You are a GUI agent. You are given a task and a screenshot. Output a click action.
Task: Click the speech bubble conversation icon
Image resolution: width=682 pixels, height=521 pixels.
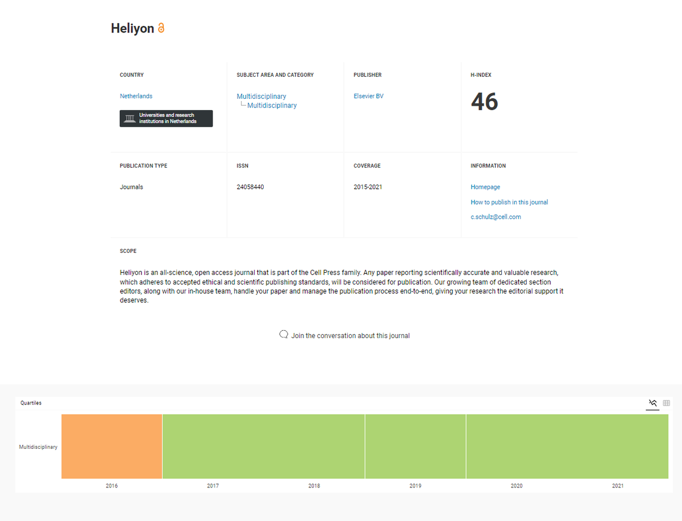284,335
